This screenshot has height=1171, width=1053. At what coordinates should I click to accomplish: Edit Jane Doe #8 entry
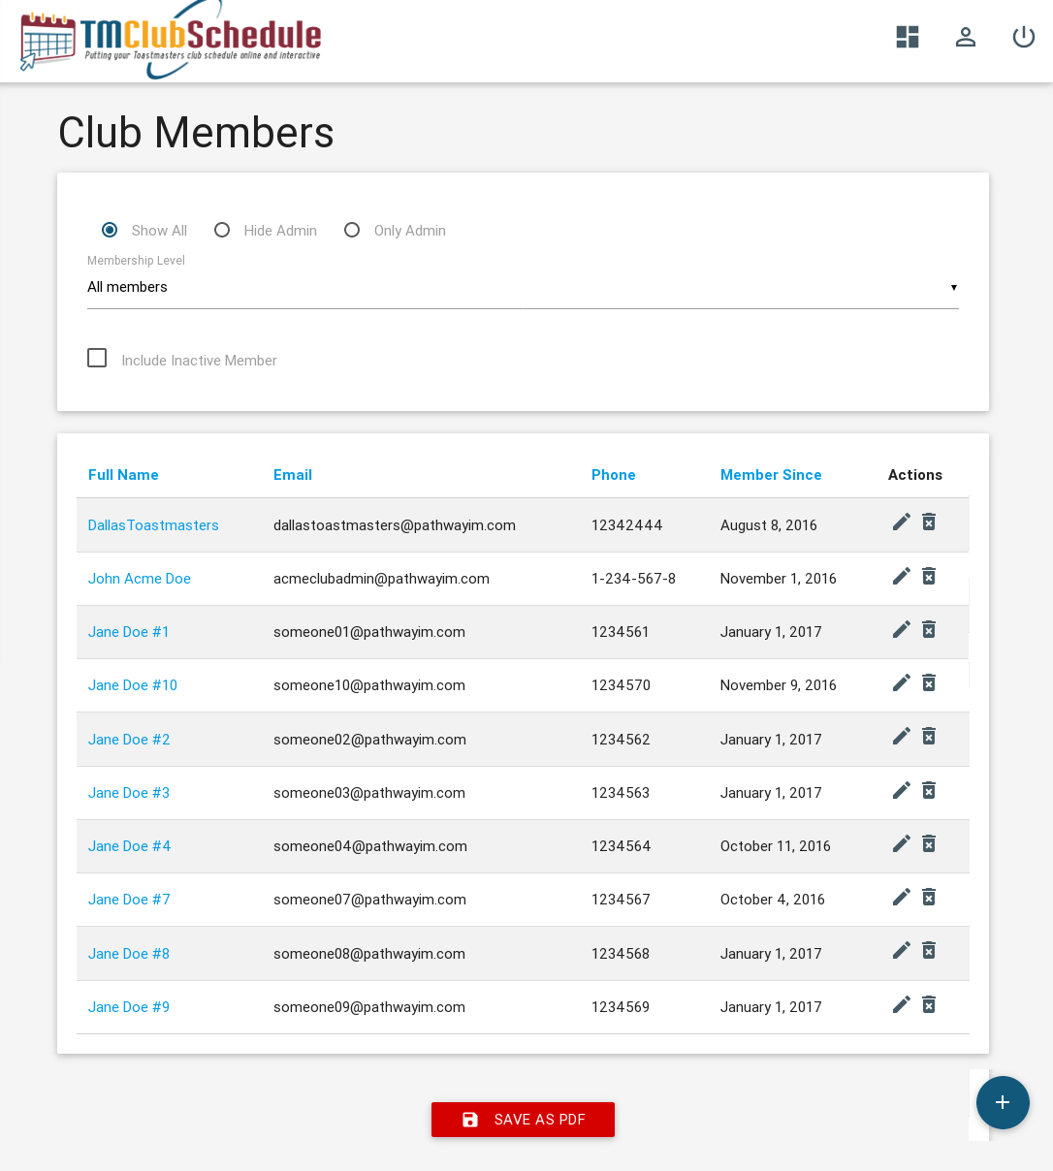tap(902, 951)
